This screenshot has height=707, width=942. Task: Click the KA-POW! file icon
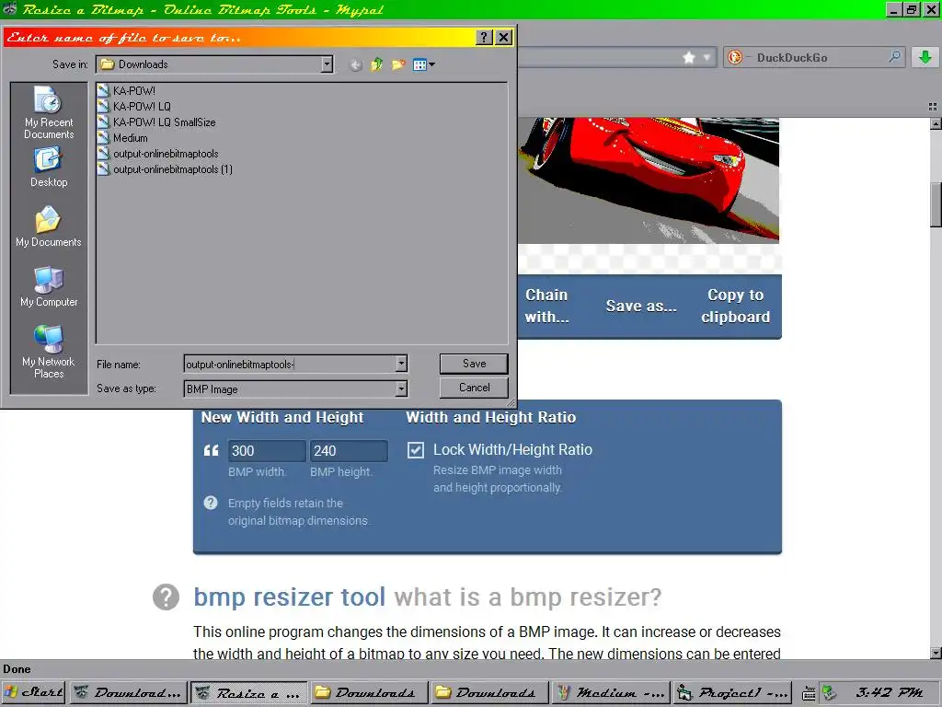click(103, 91)
